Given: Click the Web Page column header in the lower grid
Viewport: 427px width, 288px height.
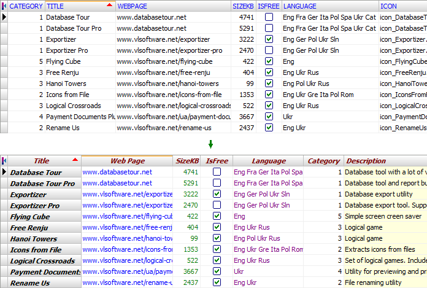Looking at the screenshot, I should click(127, 161).
